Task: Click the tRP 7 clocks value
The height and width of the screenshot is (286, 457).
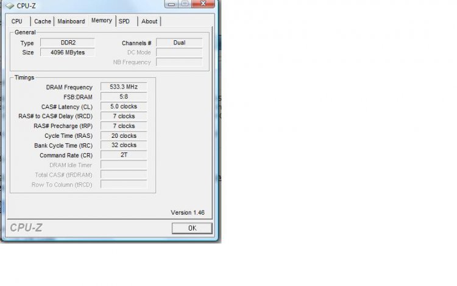Action: [124, 126]
